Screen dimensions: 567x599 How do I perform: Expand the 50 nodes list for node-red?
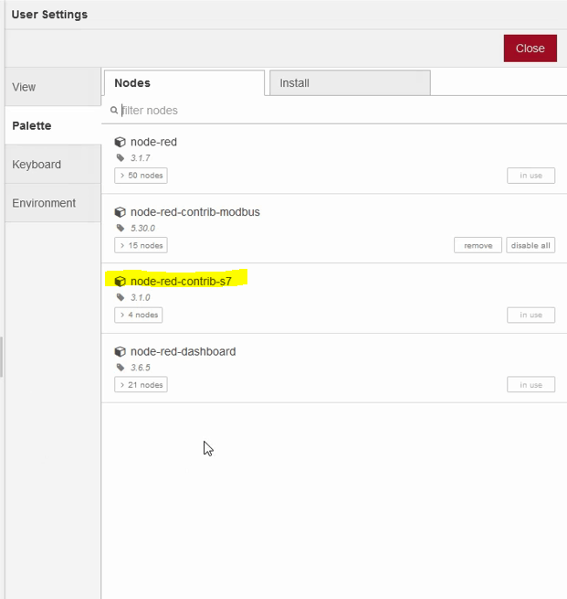click(141, 176)
